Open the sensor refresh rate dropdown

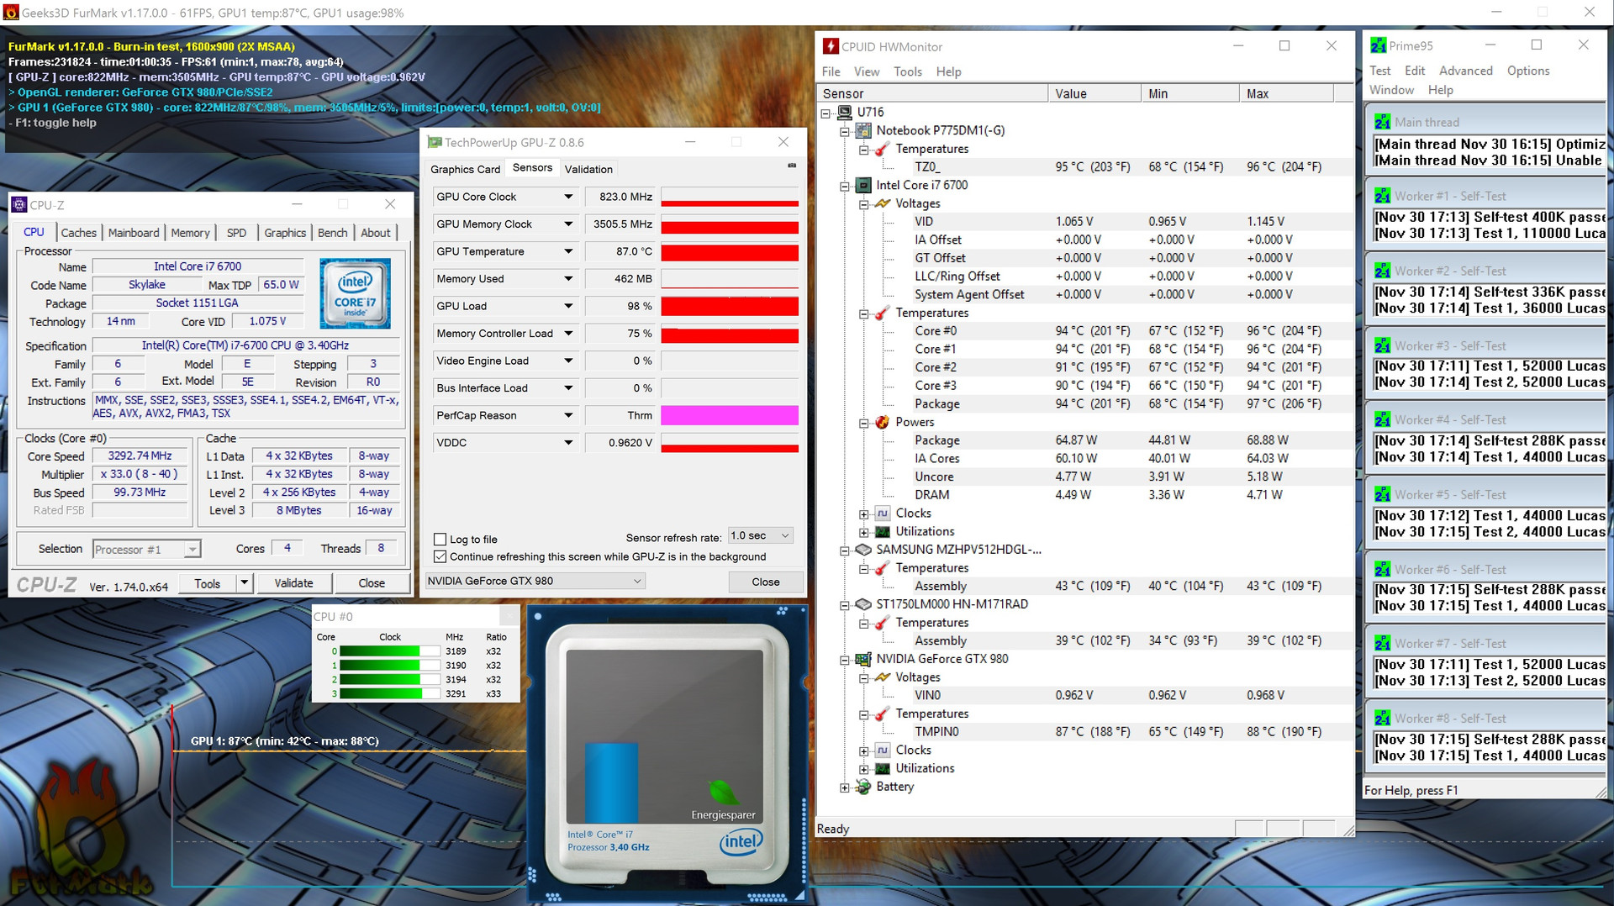click(760, 536)
